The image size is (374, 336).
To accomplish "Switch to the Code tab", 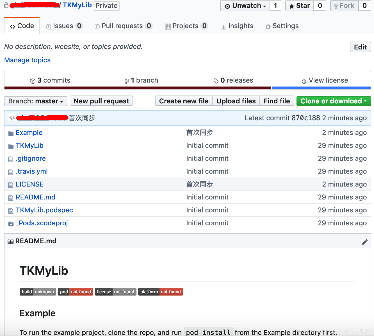I will [x=22, y=26].
